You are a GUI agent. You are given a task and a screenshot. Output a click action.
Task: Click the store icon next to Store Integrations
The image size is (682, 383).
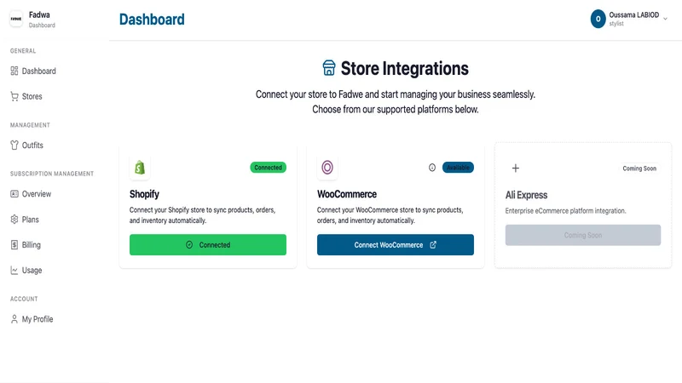pos(329,68)
